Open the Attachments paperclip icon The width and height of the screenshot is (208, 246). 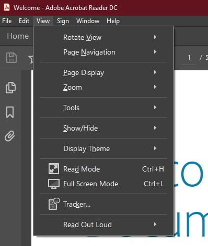coord(10,136)
